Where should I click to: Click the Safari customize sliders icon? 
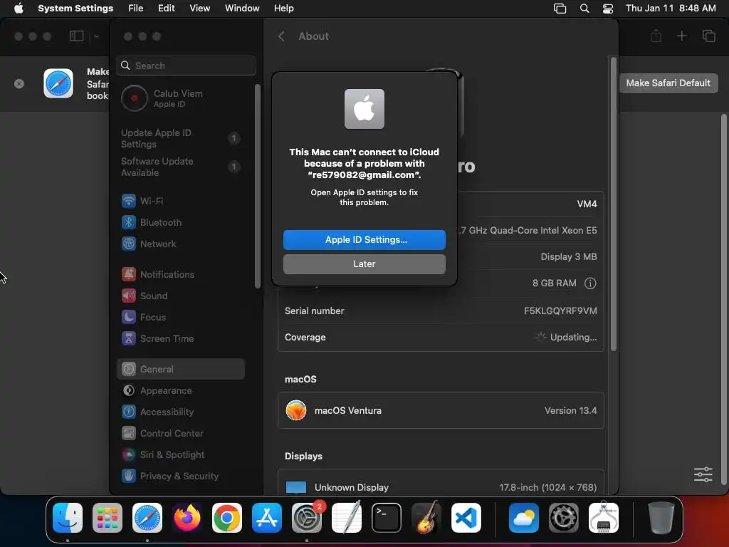coord(703,474)
